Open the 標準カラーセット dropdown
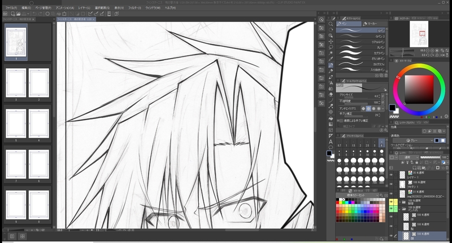Screen dimensions: 452x243 click(x=358, y=195)
